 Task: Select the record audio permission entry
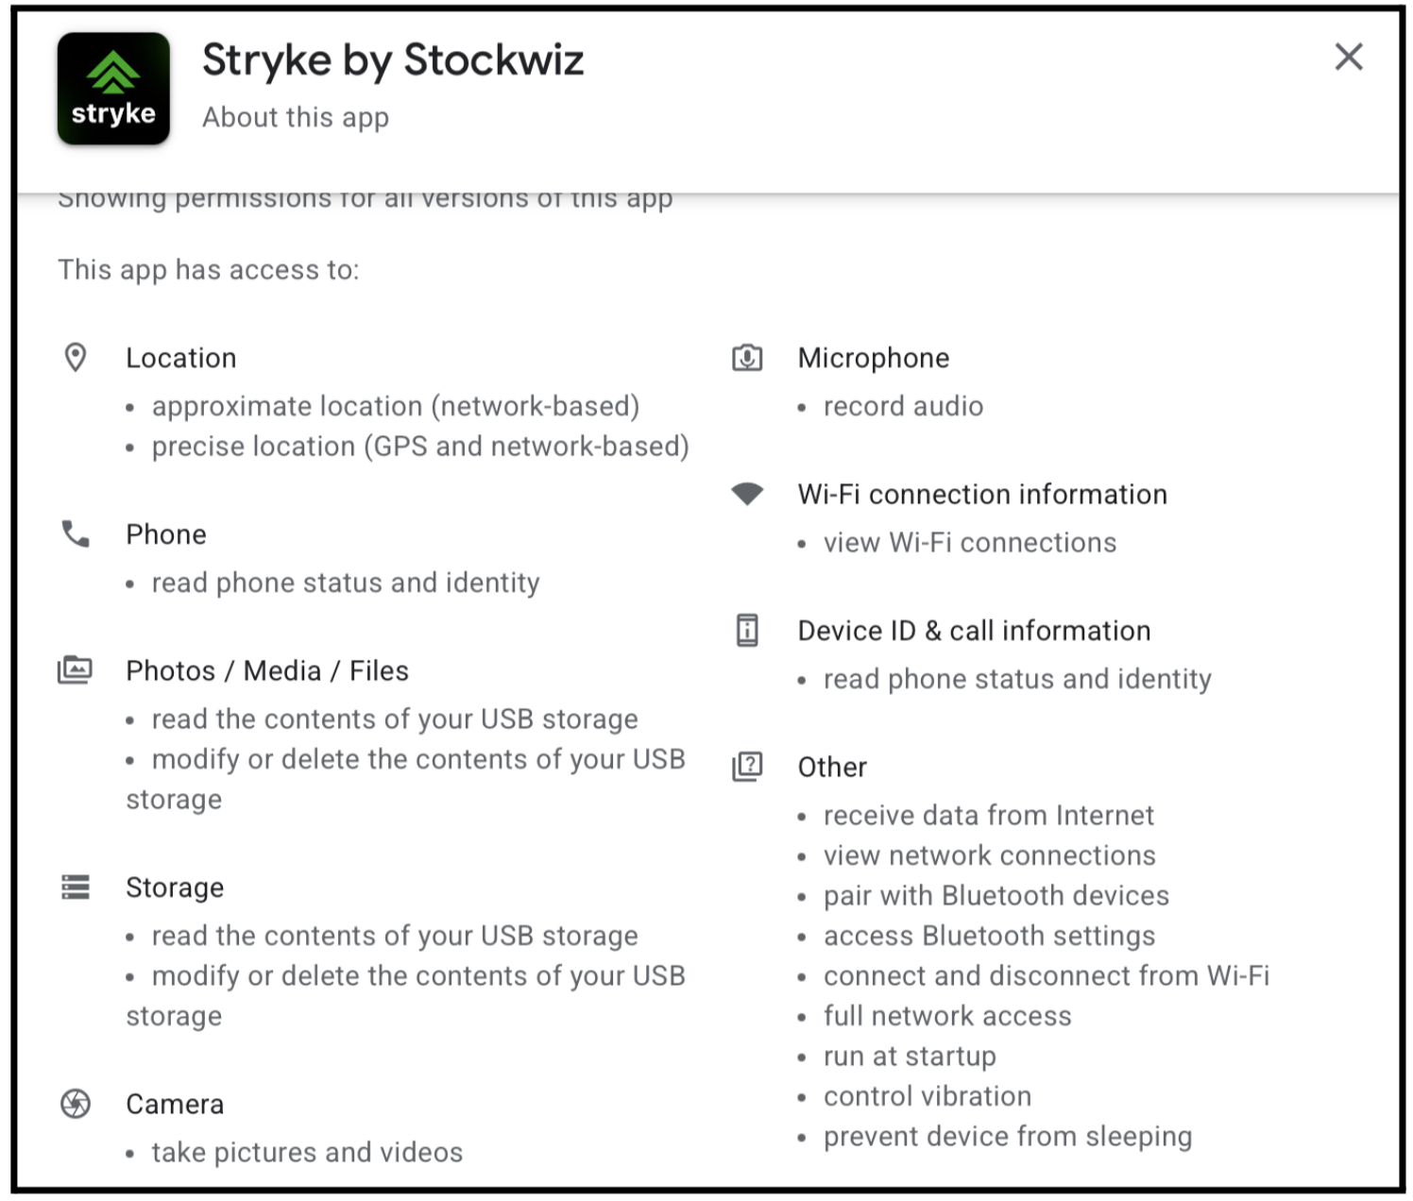pyautogui.click(x=903, y=406)
